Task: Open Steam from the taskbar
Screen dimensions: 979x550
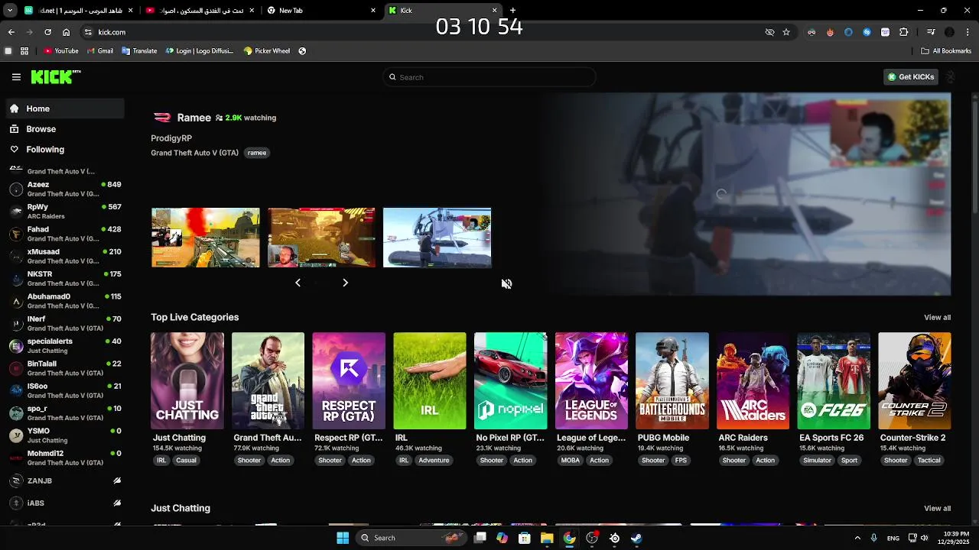Action: pos(636,538)
